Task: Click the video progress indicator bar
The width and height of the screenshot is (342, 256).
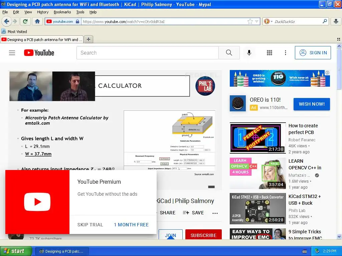Action: point(211,187)
